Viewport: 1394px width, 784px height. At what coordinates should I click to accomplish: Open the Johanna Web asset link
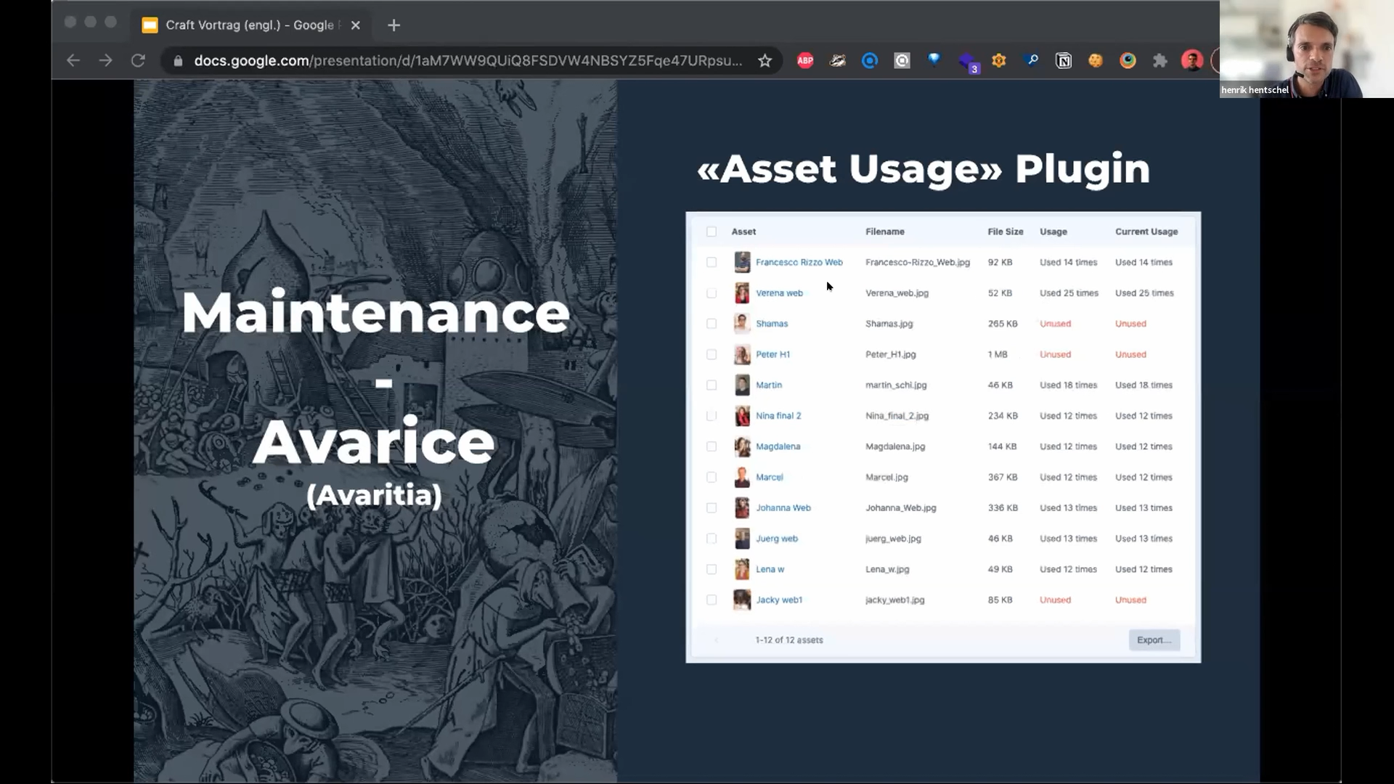click(783, 508)
